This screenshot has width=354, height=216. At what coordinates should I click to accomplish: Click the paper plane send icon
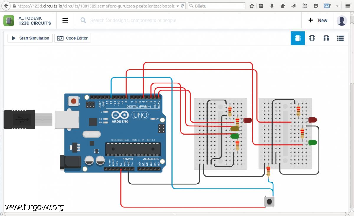click(x=294, y=6)
